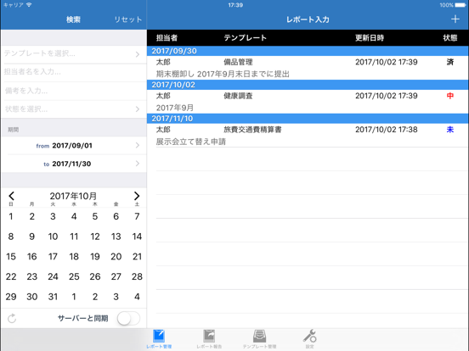Click the 2017年9月 note text
Viewport: 469px width, 351px height.
175,108
